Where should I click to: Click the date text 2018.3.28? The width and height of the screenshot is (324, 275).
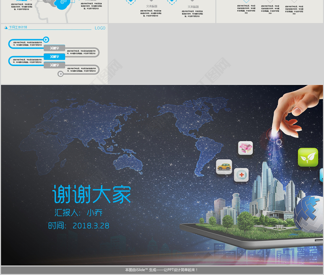click(91, 226)
